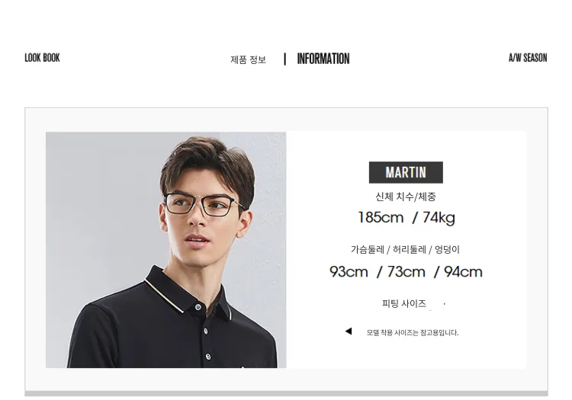This screenshot has width=572, height=400.
Task: Select the INFORMATION heading
Action: click(323, 59)
